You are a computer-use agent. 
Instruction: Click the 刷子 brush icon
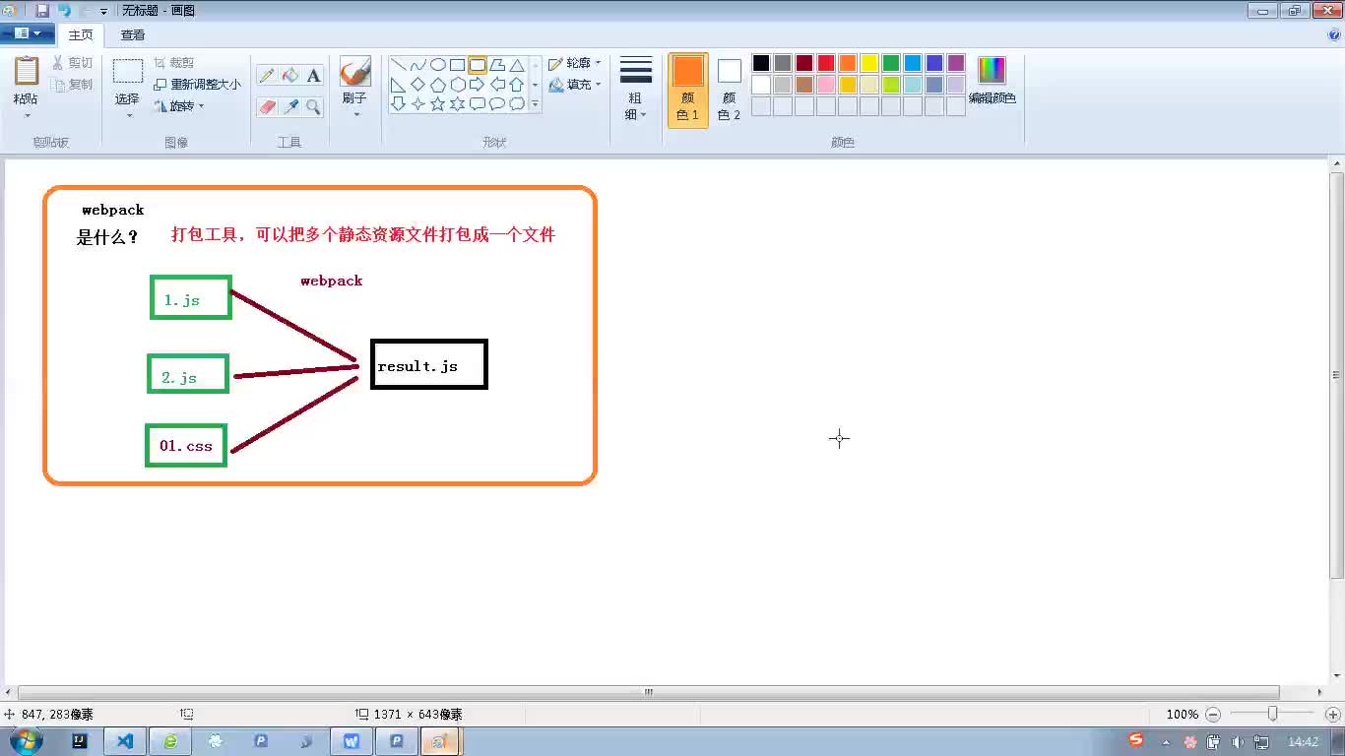pos(354,72)
